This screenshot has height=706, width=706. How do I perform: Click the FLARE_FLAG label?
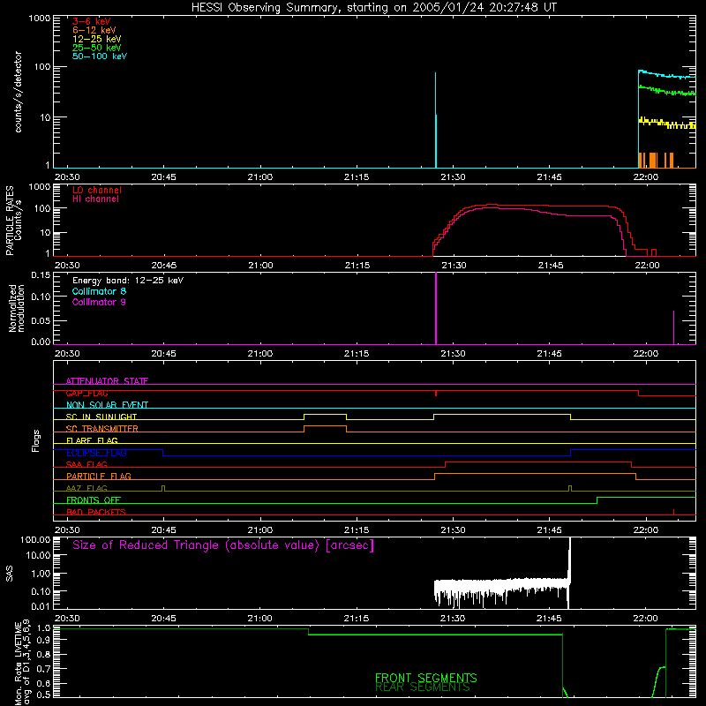click(x=92, y=440)
